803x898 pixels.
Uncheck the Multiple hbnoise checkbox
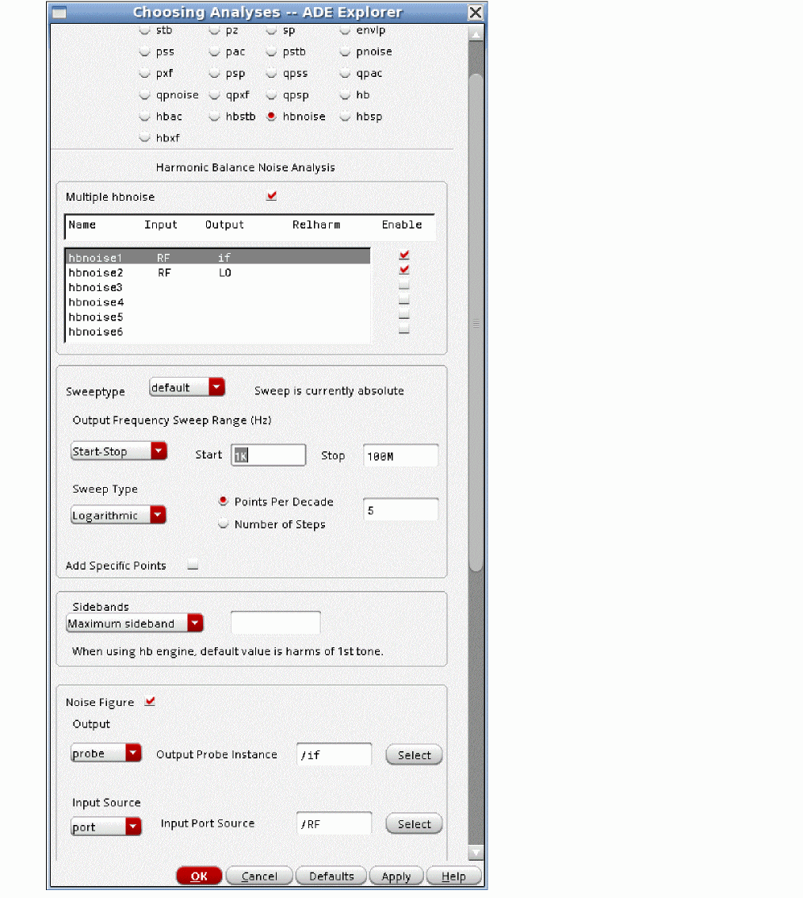[272, 196]
